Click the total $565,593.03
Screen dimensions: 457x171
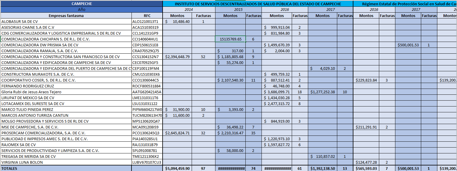pos(366,168)
